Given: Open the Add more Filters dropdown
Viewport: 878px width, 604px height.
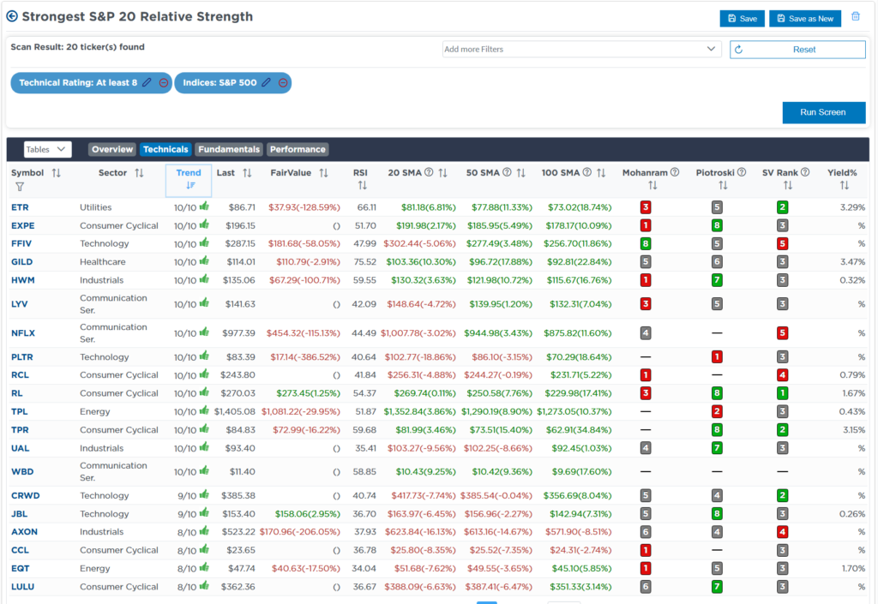Looking at the screenshot, I should coord(580,49).
